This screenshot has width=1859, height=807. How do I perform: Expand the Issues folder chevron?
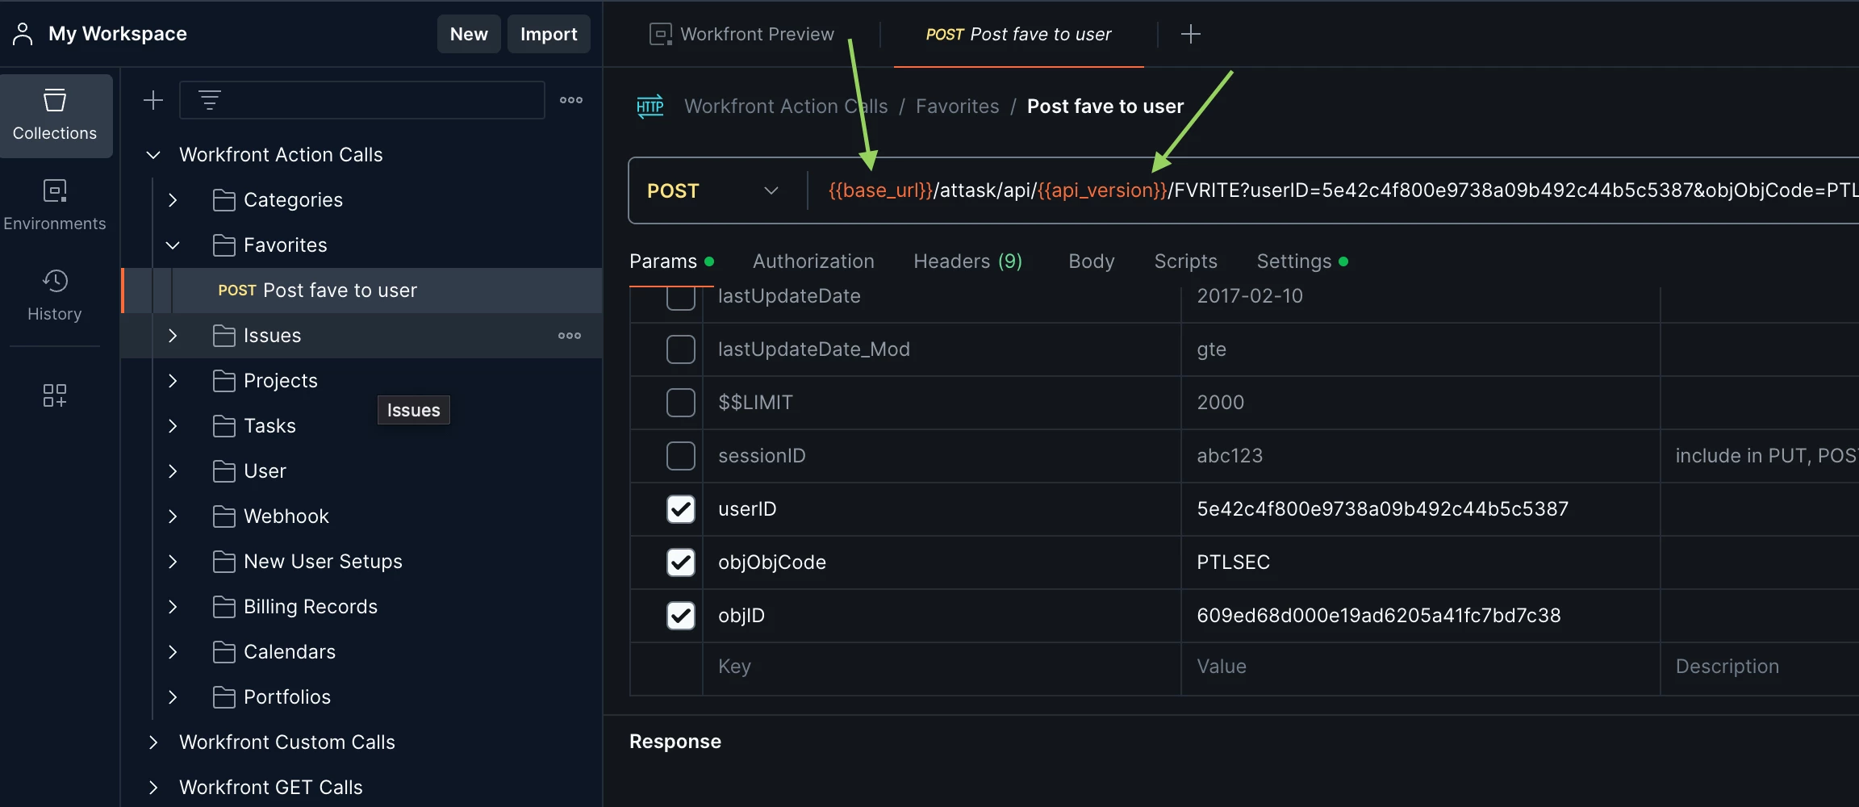pos(173,336)
